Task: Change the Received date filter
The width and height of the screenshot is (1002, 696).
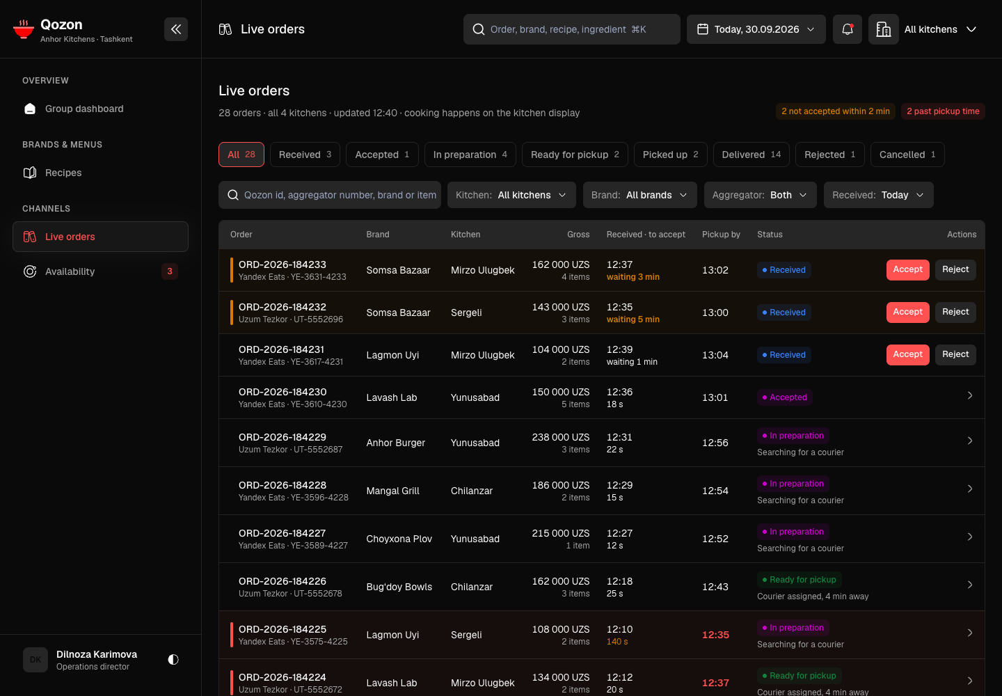Action: [x=879, y=195]
